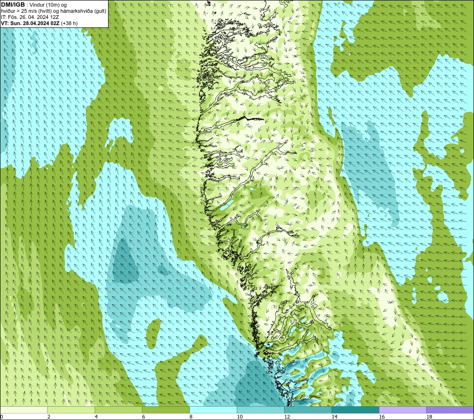Click the 8–10 m/s light cyan color swatch
Image resolution: width=474 pixels, height=420 pixels.
tap(213, 410)
